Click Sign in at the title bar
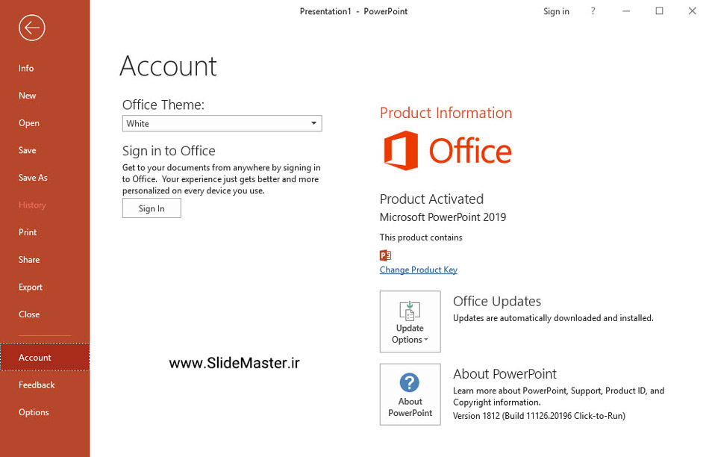 tap(556, 11)
